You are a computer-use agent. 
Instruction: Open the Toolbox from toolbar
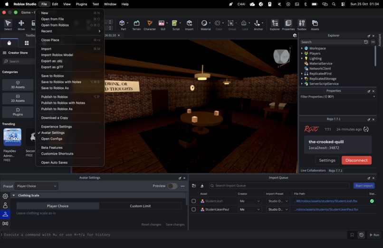tap(302, 25)
